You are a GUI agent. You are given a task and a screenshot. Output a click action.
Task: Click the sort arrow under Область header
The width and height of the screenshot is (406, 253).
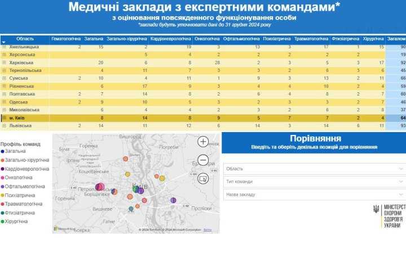tap(3, 42)
